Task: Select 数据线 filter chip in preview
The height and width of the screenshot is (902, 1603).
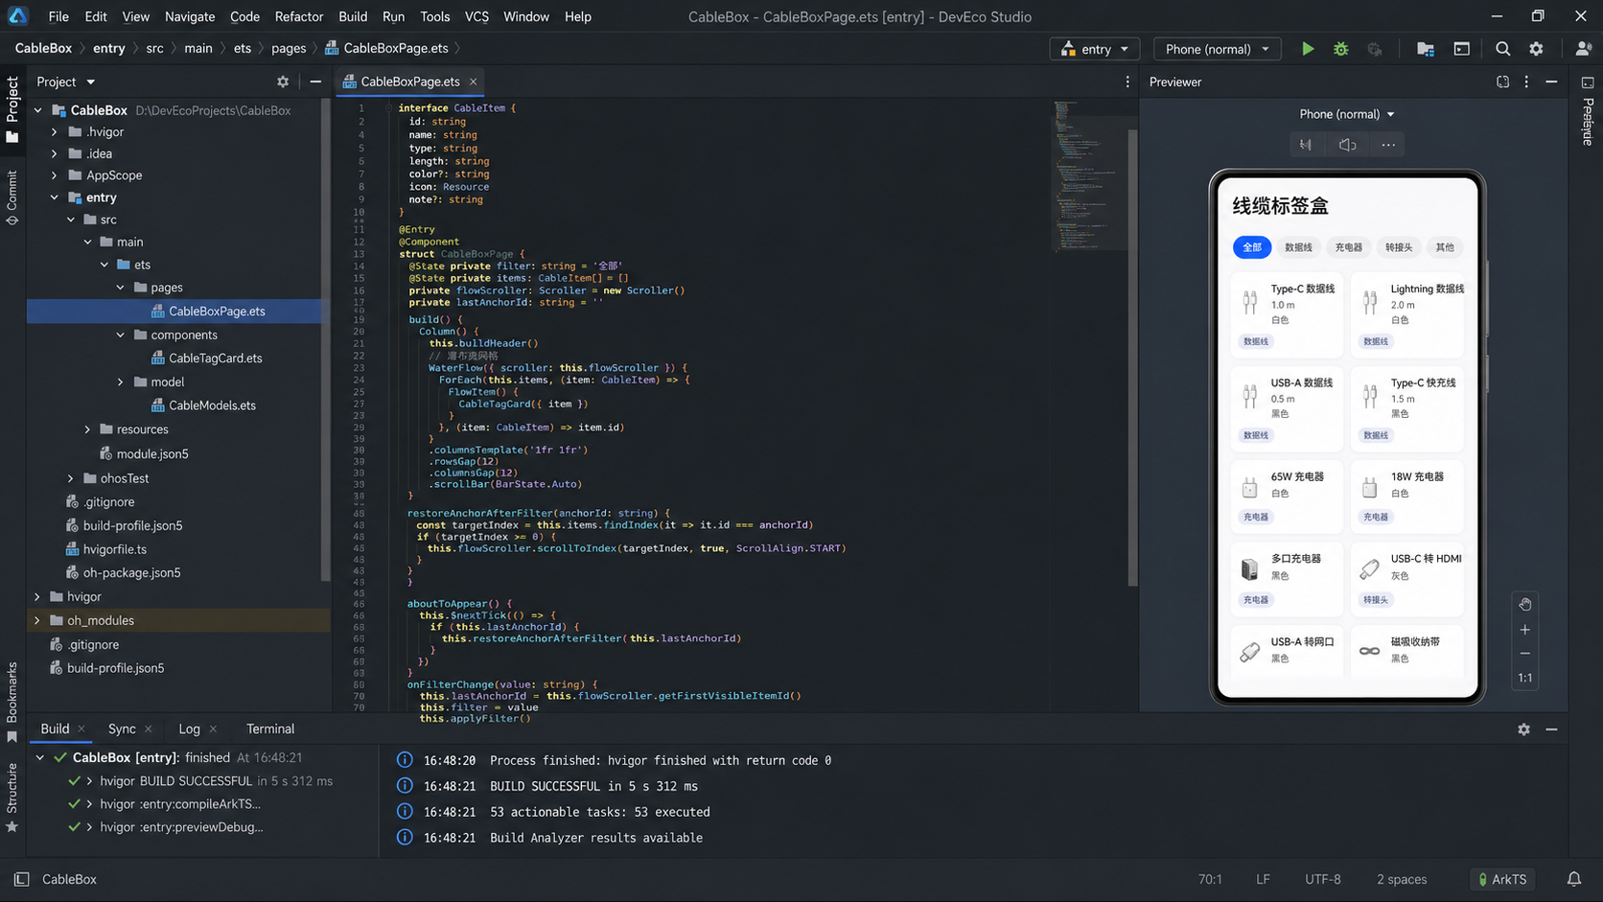Action: click(1298, 247)
